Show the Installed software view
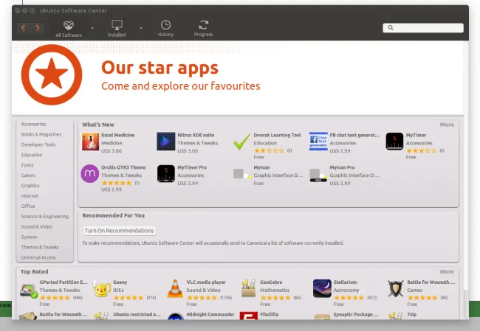This screenshot has height=331, width=480. (x=117, y=29)
